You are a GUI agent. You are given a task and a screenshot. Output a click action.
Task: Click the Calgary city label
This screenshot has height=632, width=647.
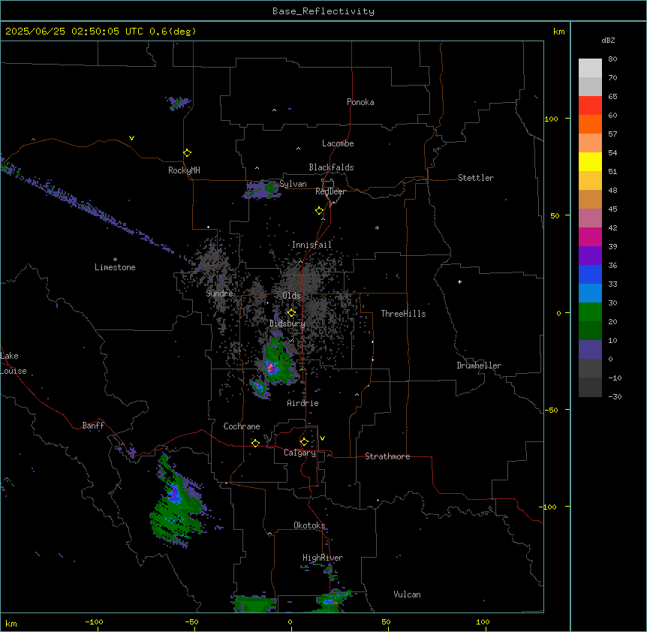pos(300,453)
